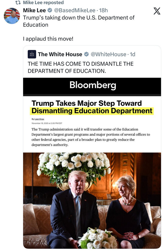Open Mike Lee's round profile avatar
Screen dimensions: 165x251
12,16
